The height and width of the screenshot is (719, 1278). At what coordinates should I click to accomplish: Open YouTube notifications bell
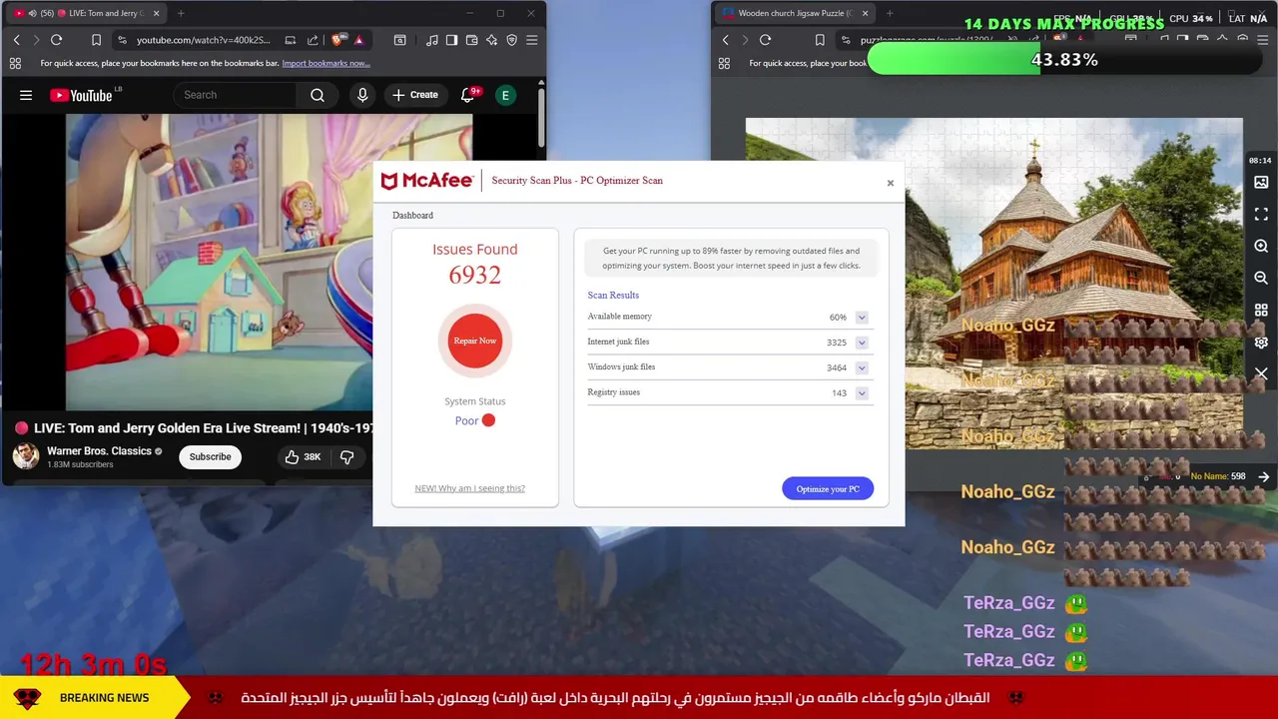tap(467, 95)
